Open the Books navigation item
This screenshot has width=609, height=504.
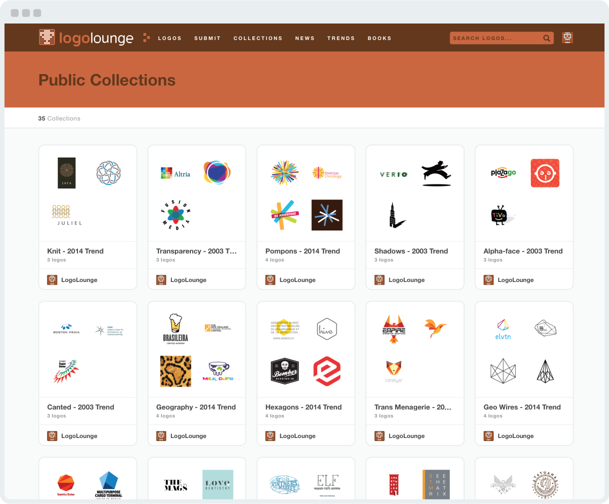coord(379,38)
